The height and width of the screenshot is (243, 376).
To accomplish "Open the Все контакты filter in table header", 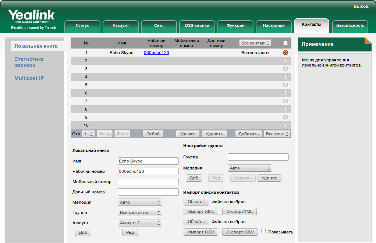I will click(x=255, y=43).
